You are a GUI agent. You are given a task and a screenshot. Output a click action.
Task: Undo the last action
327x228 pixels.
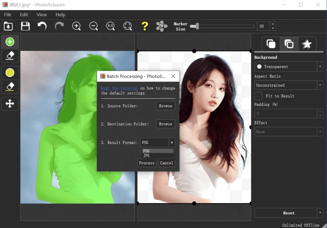click(x=42, y=26)
